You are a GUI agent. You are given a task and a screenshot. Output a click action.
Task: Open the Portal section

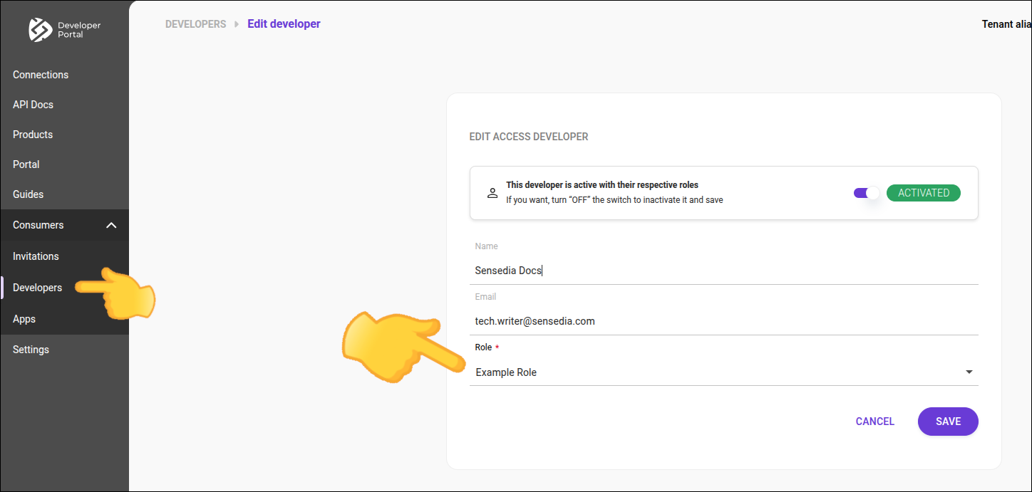click(x=26, y=164)
